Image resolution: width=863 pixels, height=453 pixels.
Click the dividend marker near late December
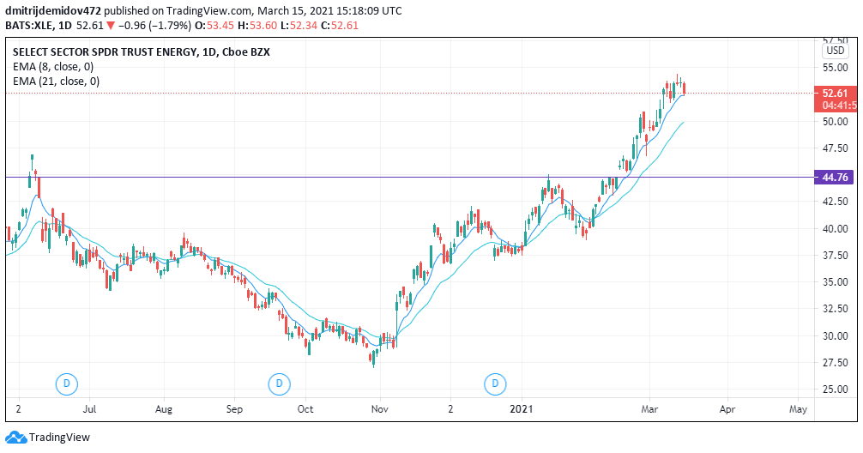click(x=495, y=384)
